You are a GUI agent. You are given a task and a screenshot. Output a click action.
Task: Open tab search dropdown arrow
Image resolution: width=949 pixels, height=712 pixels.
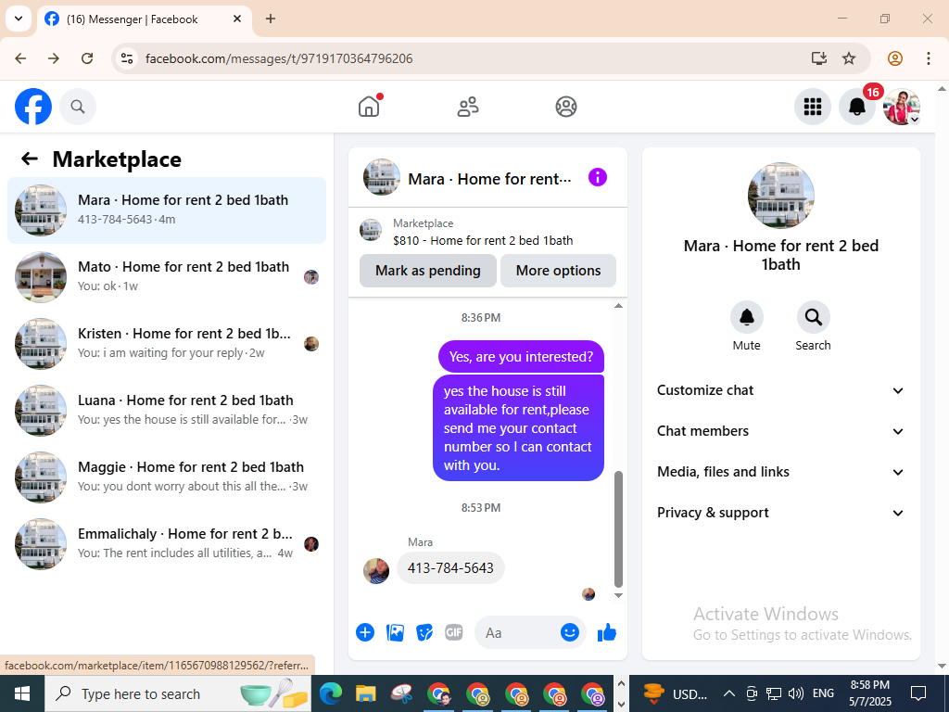pyautogui.click(x=19, y=19)
